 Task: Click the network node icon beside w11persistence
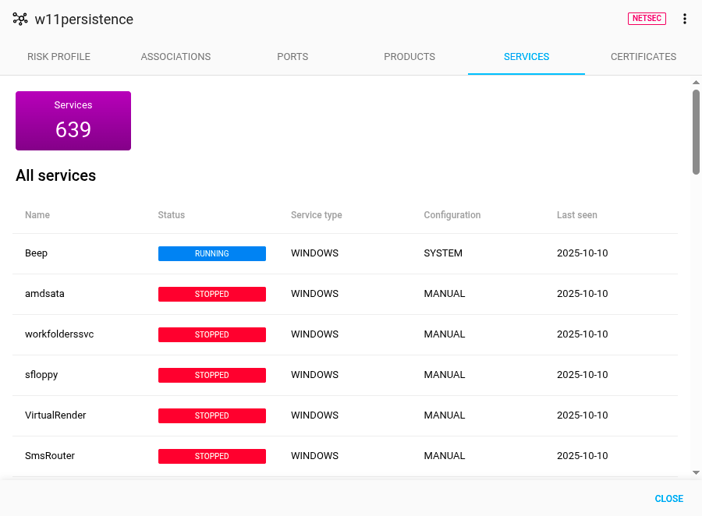[20, 19]
